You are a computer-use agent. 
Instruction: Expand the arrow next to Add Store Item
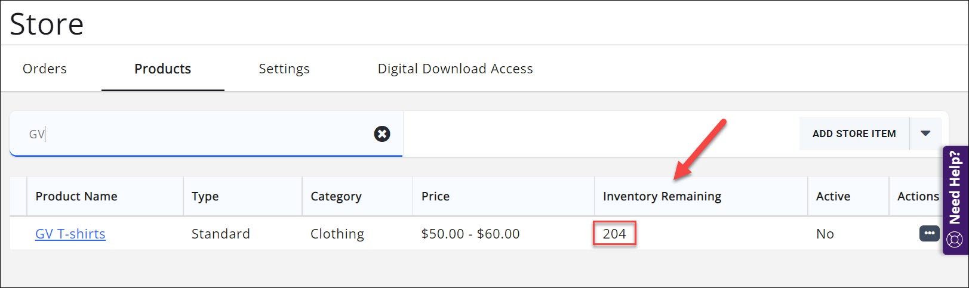[x=925, y=134]
